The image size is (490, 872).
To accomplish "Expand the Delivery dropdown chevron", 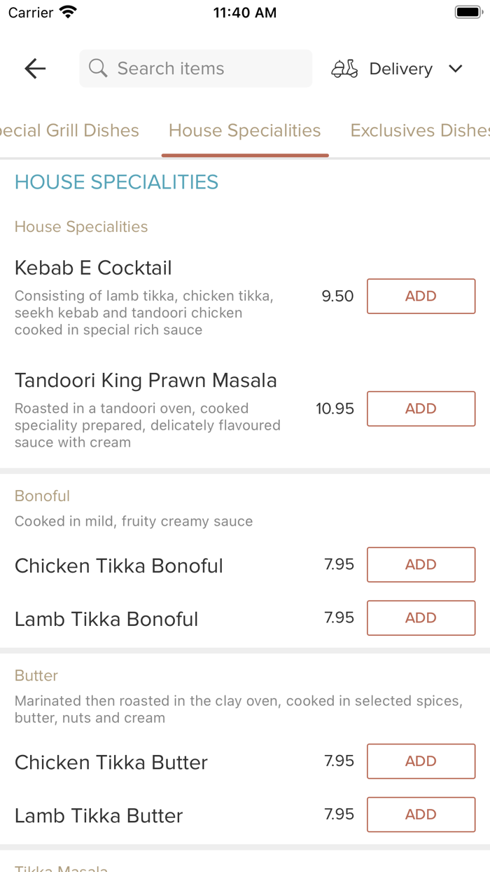I will coord(456,69).
